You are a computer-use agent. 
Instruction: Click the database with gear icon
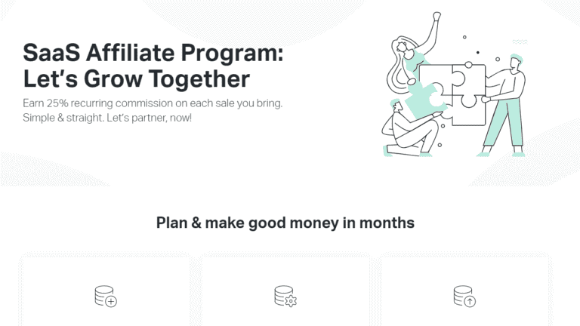click(x=285, y=296)
